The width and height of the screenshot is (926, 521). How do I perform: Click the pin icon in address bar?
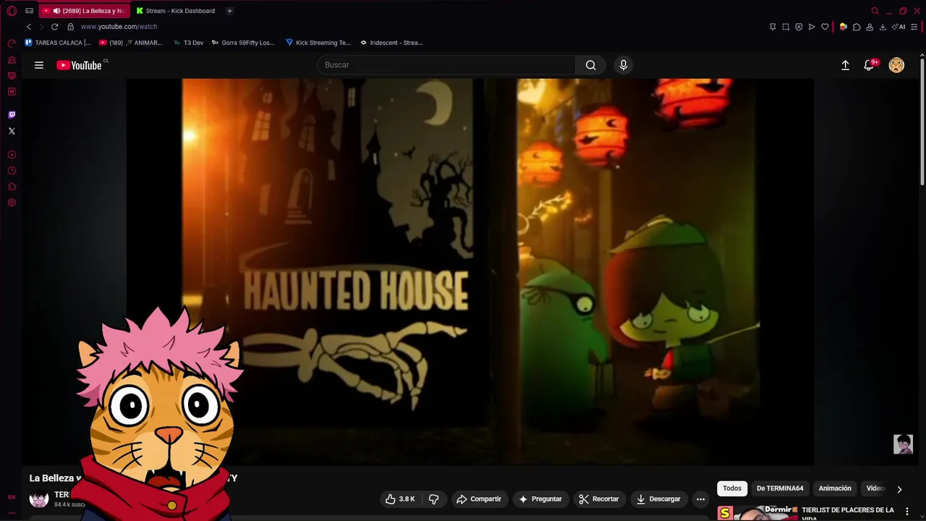click(773, 27)
